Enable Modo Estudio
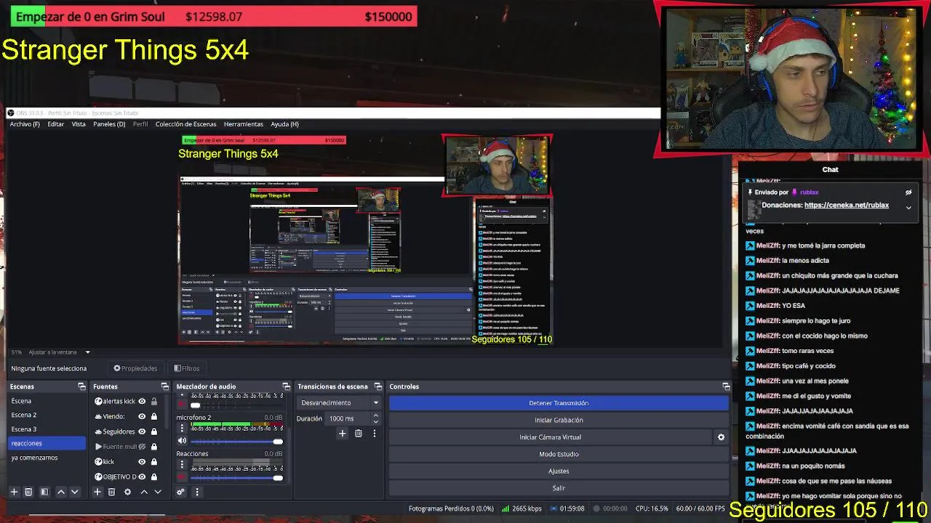Image resolution: width=931 pixels, height=523 pixels. pyautogui.click(x=559, y=454)
